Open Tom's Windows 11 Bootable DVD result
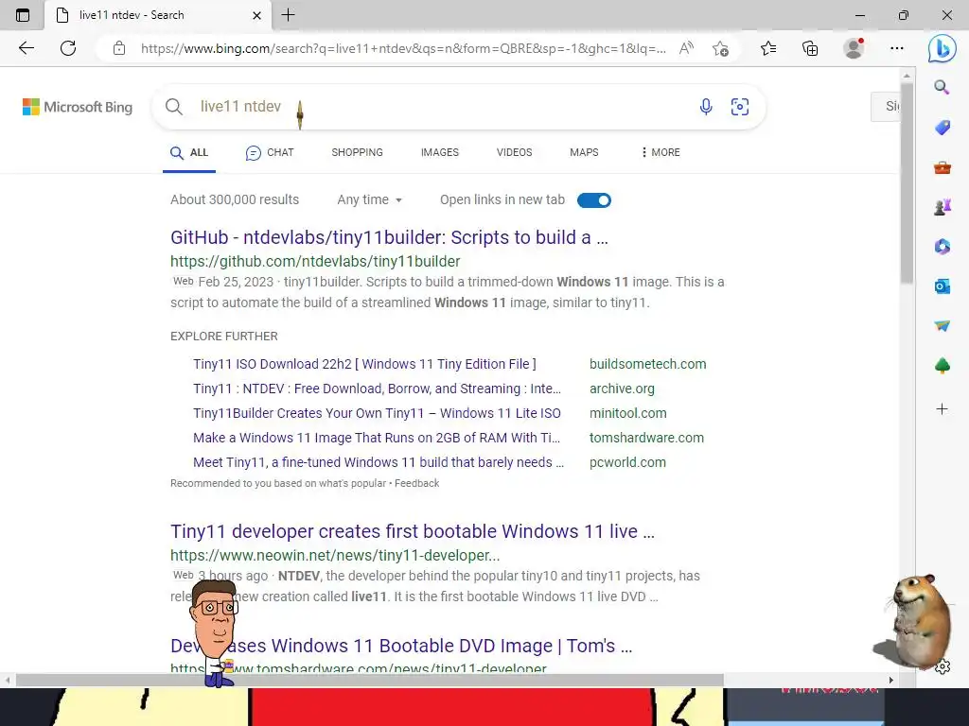Screen dimensions: 969x726 tap(401, 645)
